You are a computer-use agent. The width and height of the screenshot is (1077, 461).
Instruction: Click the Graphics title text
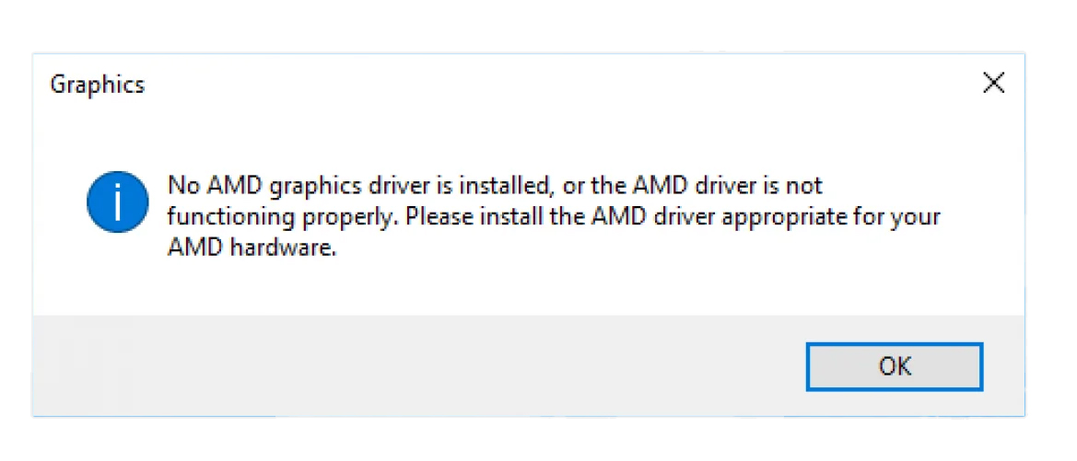point(97,85)
